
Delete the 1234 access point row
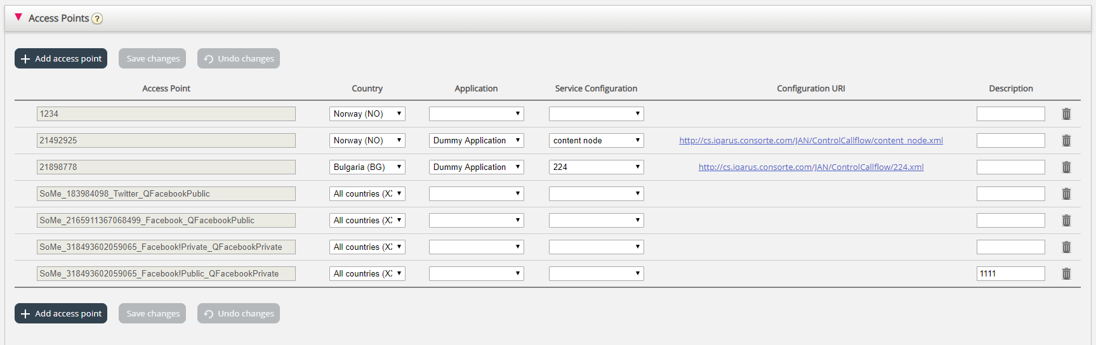(1066, 114)
